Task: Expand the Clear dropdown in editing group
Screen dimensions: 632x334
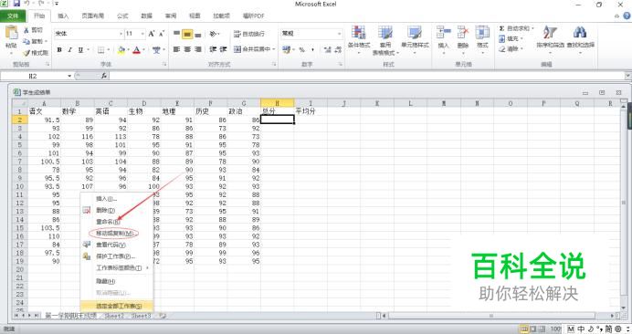Action: (521, 48)
